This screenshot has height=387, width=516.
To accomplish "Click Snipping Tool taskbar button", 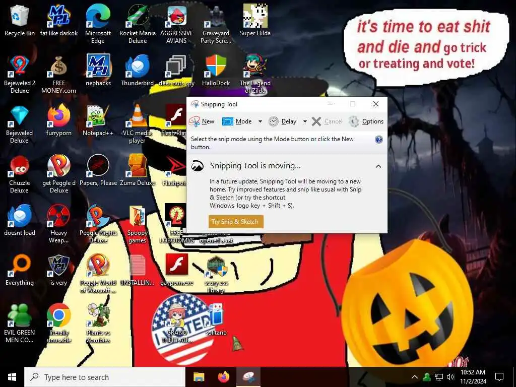I will pyautogui.click(x=248, y=377).
